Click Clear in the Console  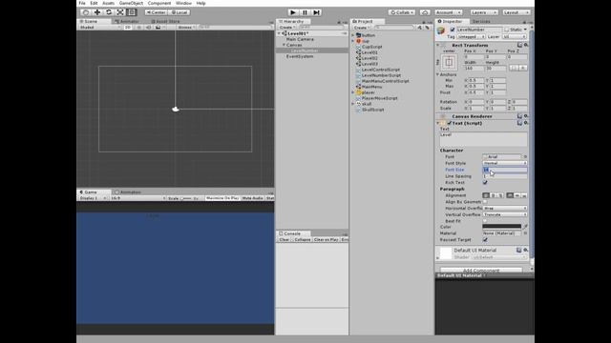[284, 239]
